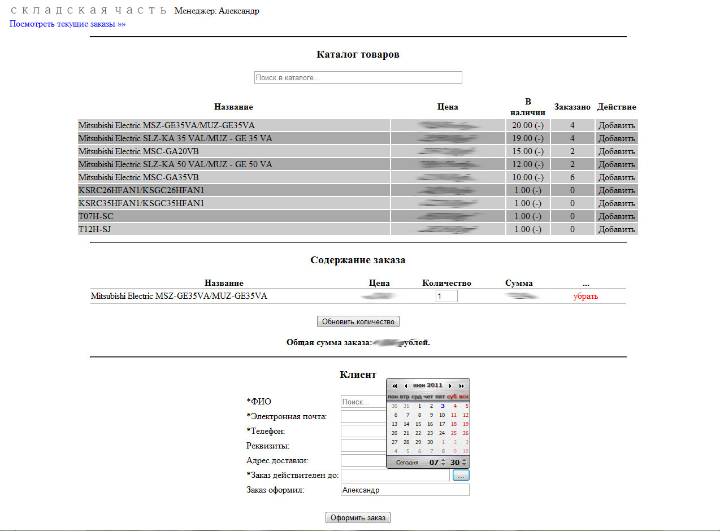
Task: Select Sunday the 12th in calendar
Action: [466, 415]
